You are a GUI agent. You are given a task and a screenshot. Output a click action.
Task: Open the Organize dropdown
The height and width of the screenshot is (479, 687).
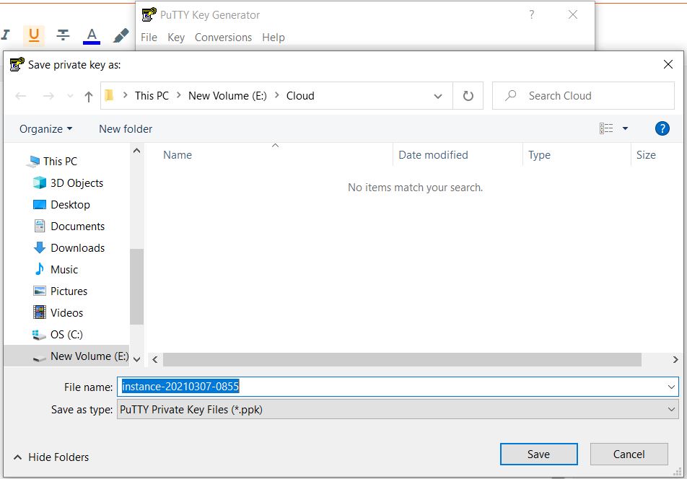pos(45,128)
